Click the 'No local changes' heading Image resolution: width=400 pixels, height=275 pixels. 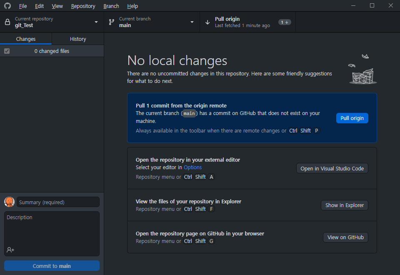[177, 60]
